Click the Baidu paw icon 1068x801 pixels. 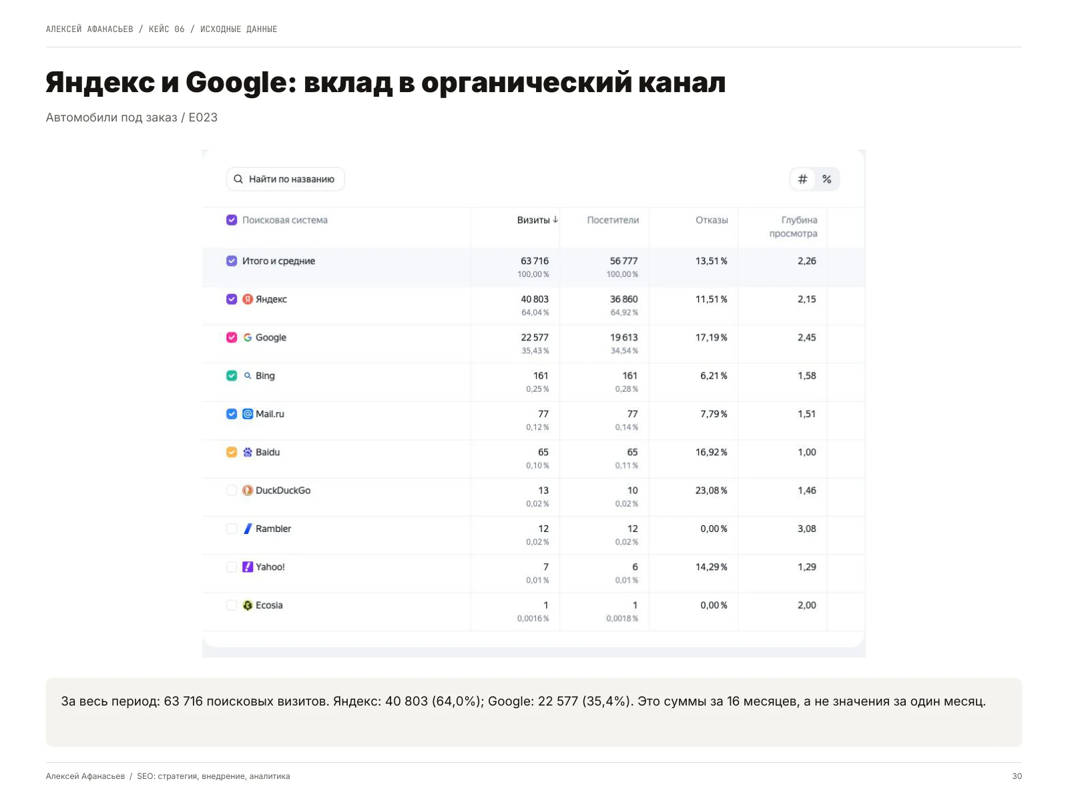(x=248, y=452)
